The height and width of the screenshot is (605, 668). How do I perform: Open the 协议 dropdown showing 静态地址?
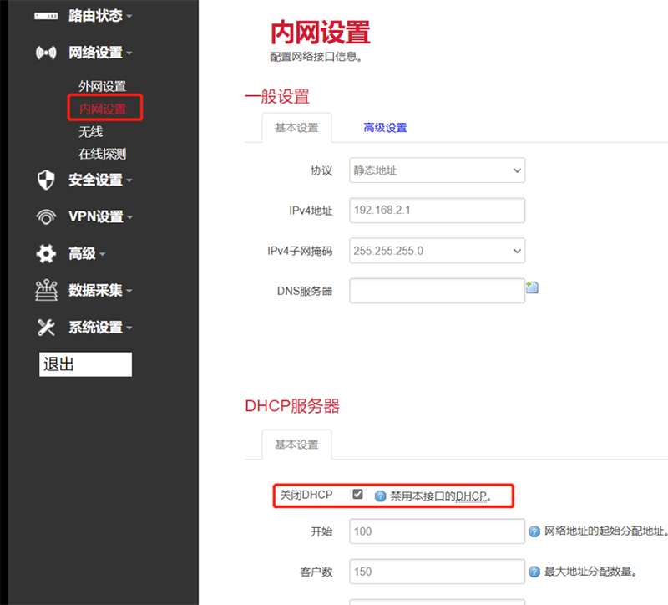[x=437, y=170]
